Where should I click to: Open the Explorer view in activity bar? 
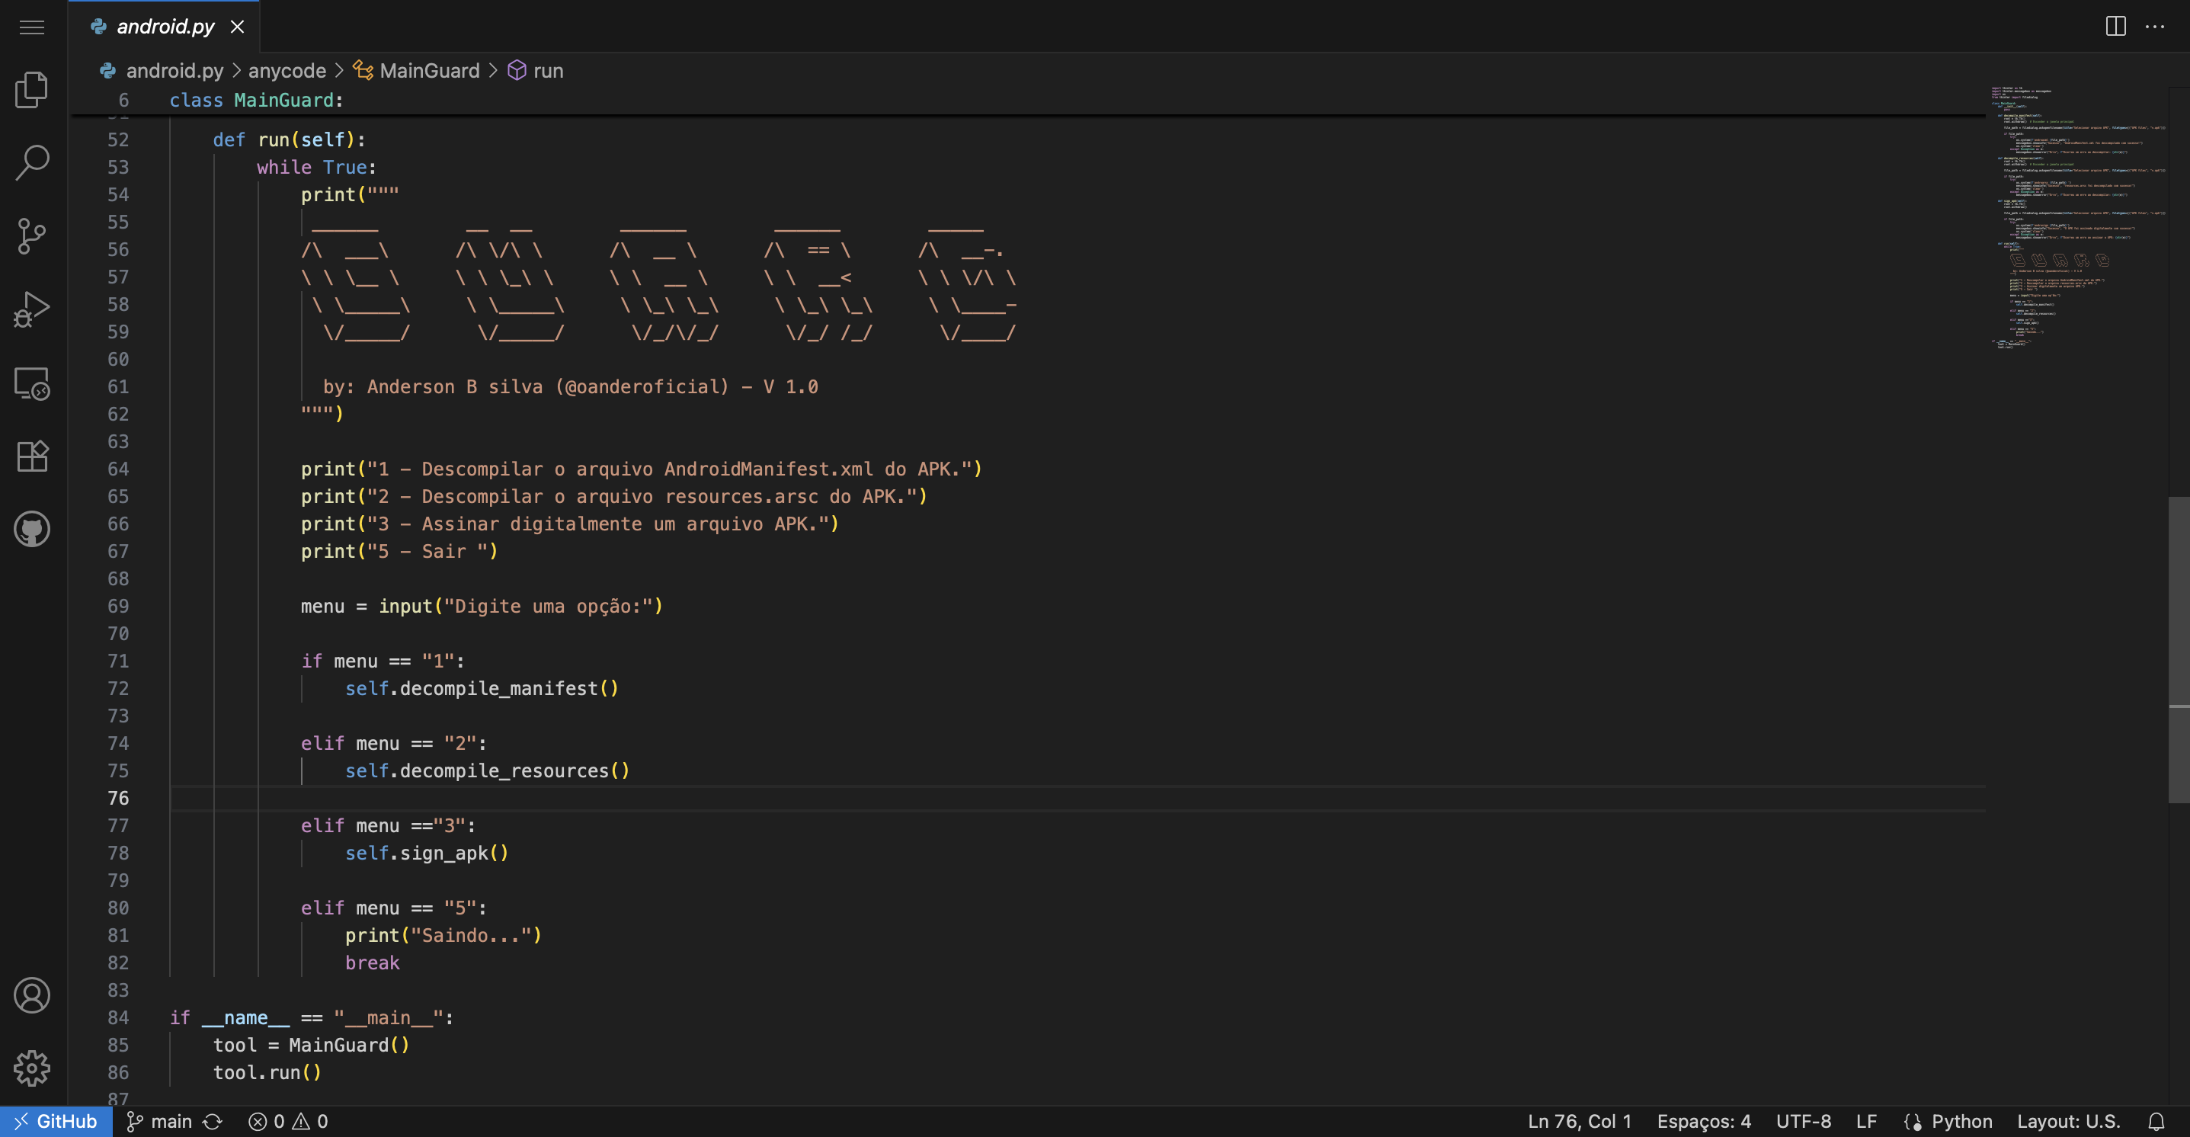[32, 89]
